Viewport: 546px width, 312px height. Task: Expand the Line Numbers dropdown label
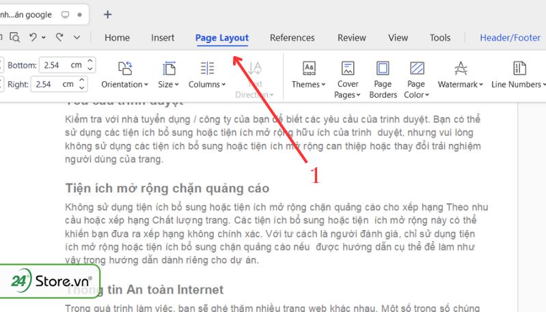pyautogui.click(x=518, y=85)
